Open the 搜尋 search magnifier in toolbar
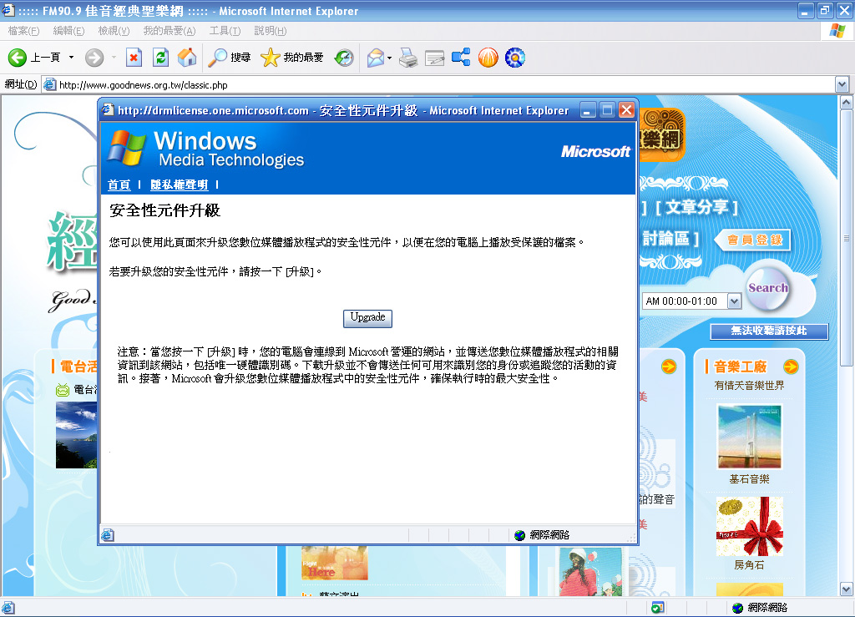This screenshot has width=855, height=617. (229, 58)
